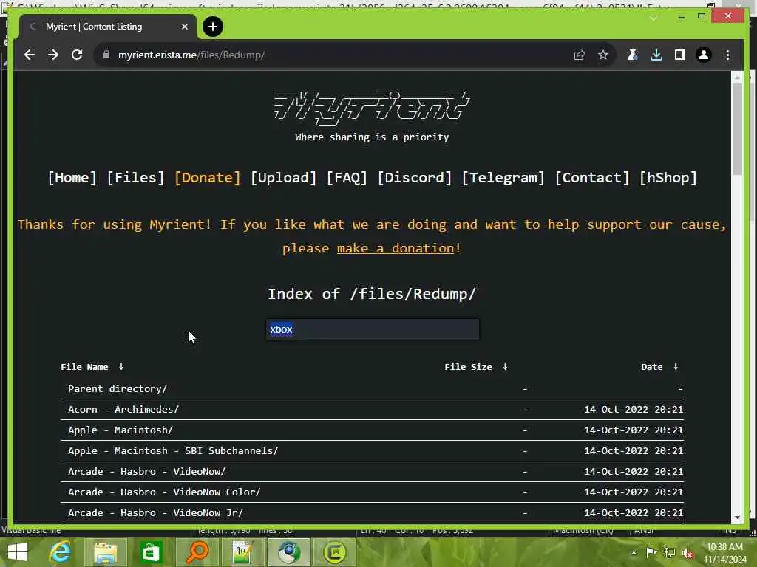Click the browser forward arrow
Viewport: 757px width, 567px height.
click(53, 55)
